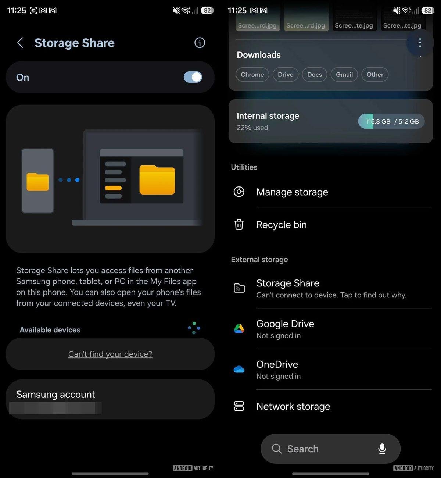Open the Recycle bin
This screenshot has height=478, width=441.
pos(282,225)
